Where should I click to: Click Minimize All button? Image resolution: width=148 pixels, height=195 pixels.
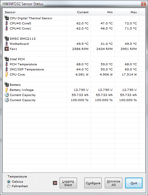114,183
